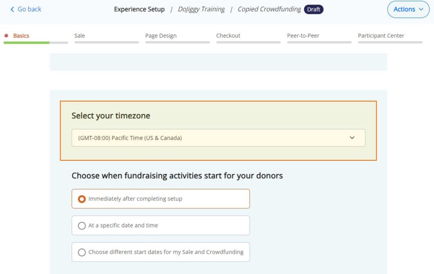The image size is (434, 274).
Task: Click the red dot beside Basics
Action: click(x=6, y=36)
